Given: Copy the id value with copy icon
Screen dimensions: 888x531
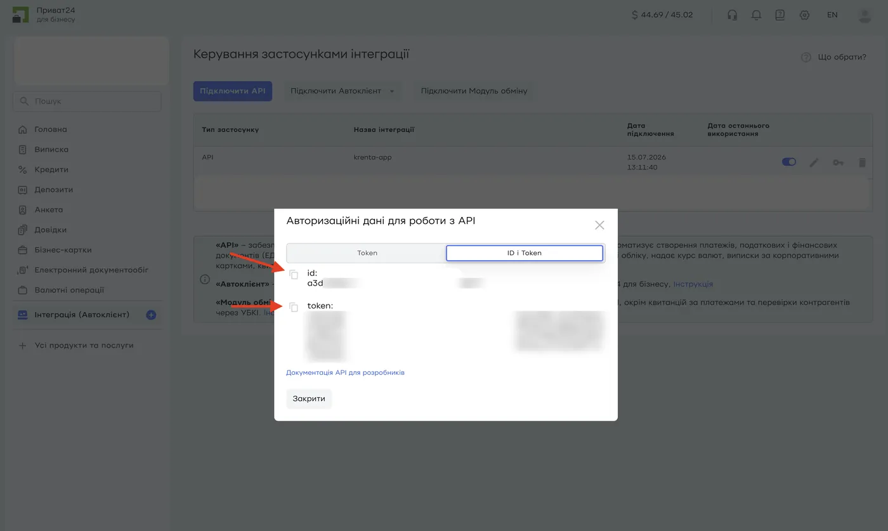Looking at the screenshot, I should coord(294,275).
